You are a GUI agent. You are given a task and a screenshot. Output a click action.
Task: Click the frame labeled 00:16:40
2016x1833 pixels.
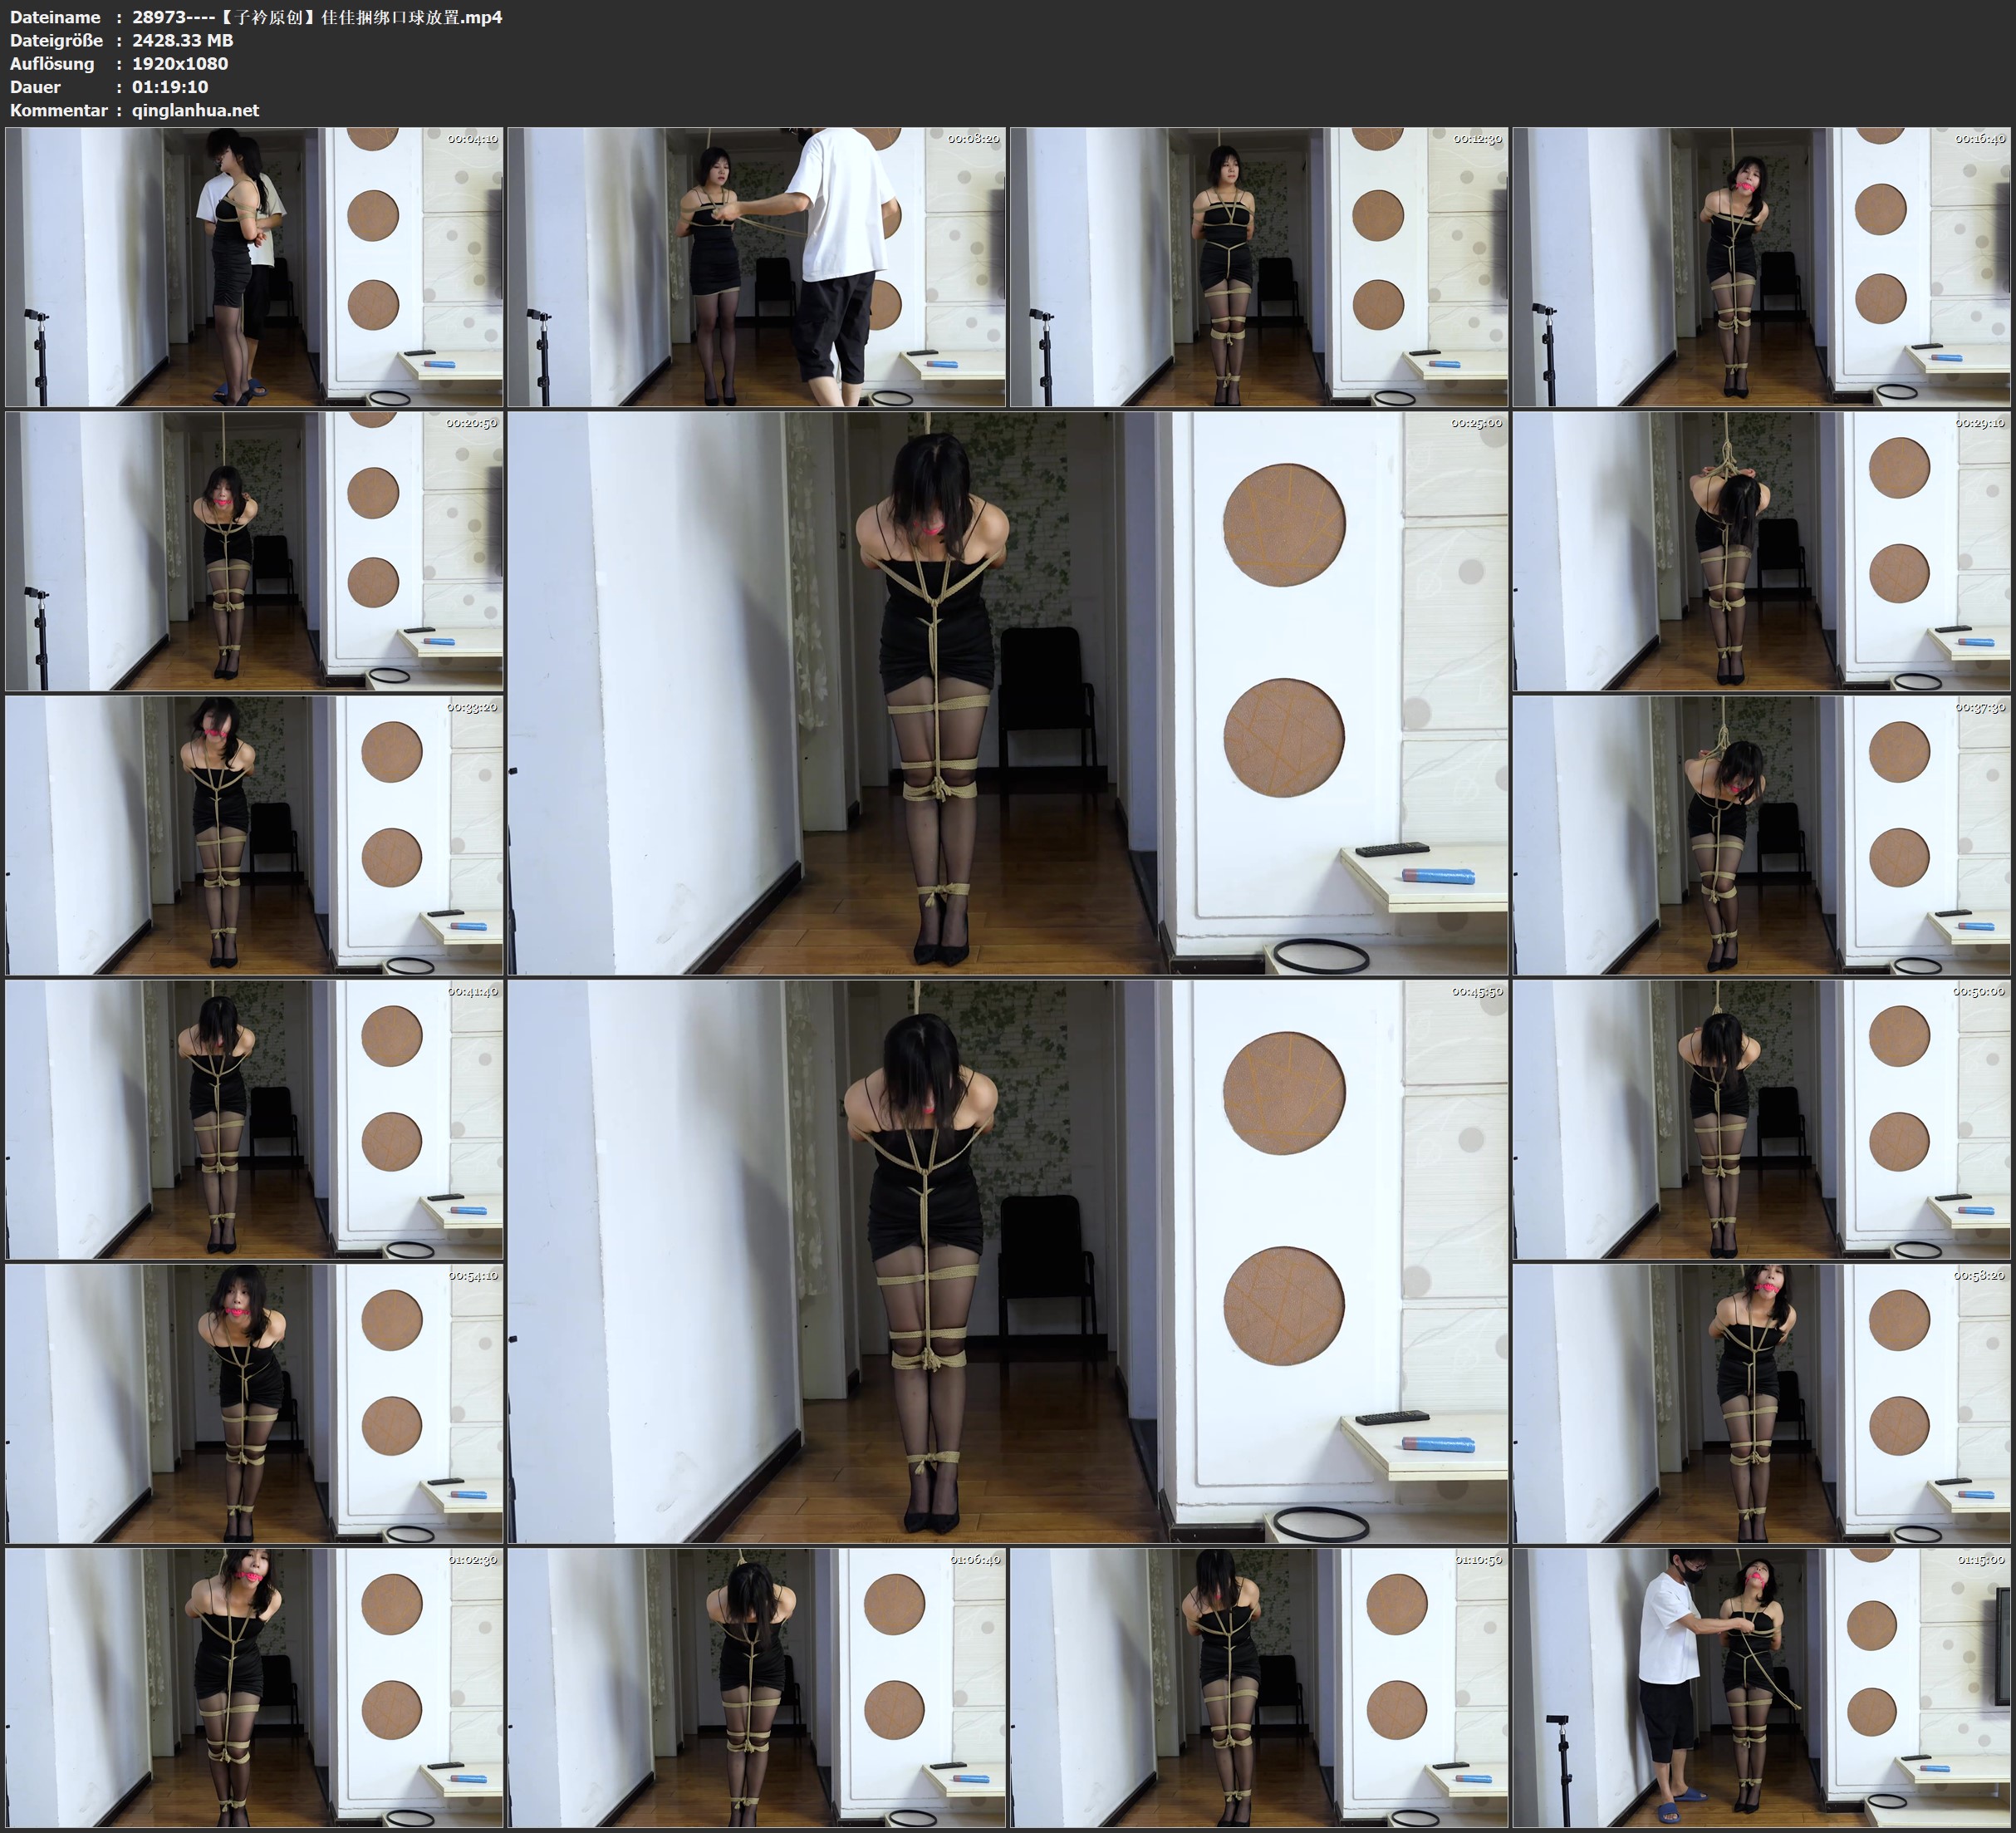pyautogui.click(x=1762, y=266)
